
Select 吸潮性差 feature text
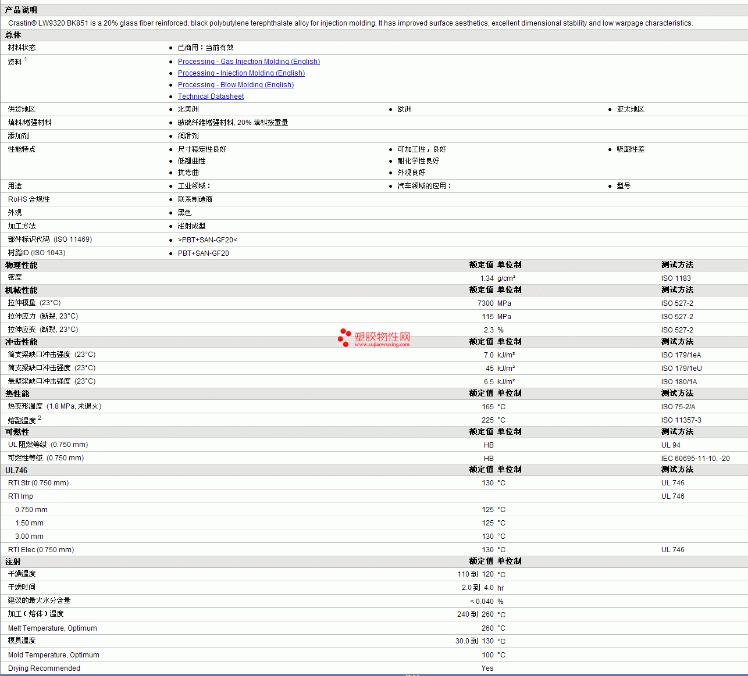631,149
